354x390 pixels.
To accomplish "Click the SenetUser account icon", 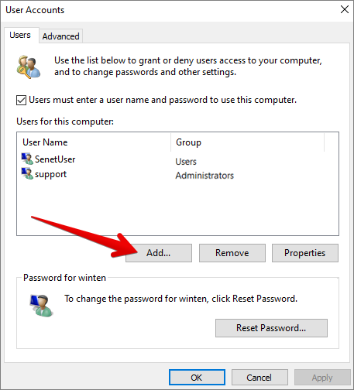I will tap(27, 159).
